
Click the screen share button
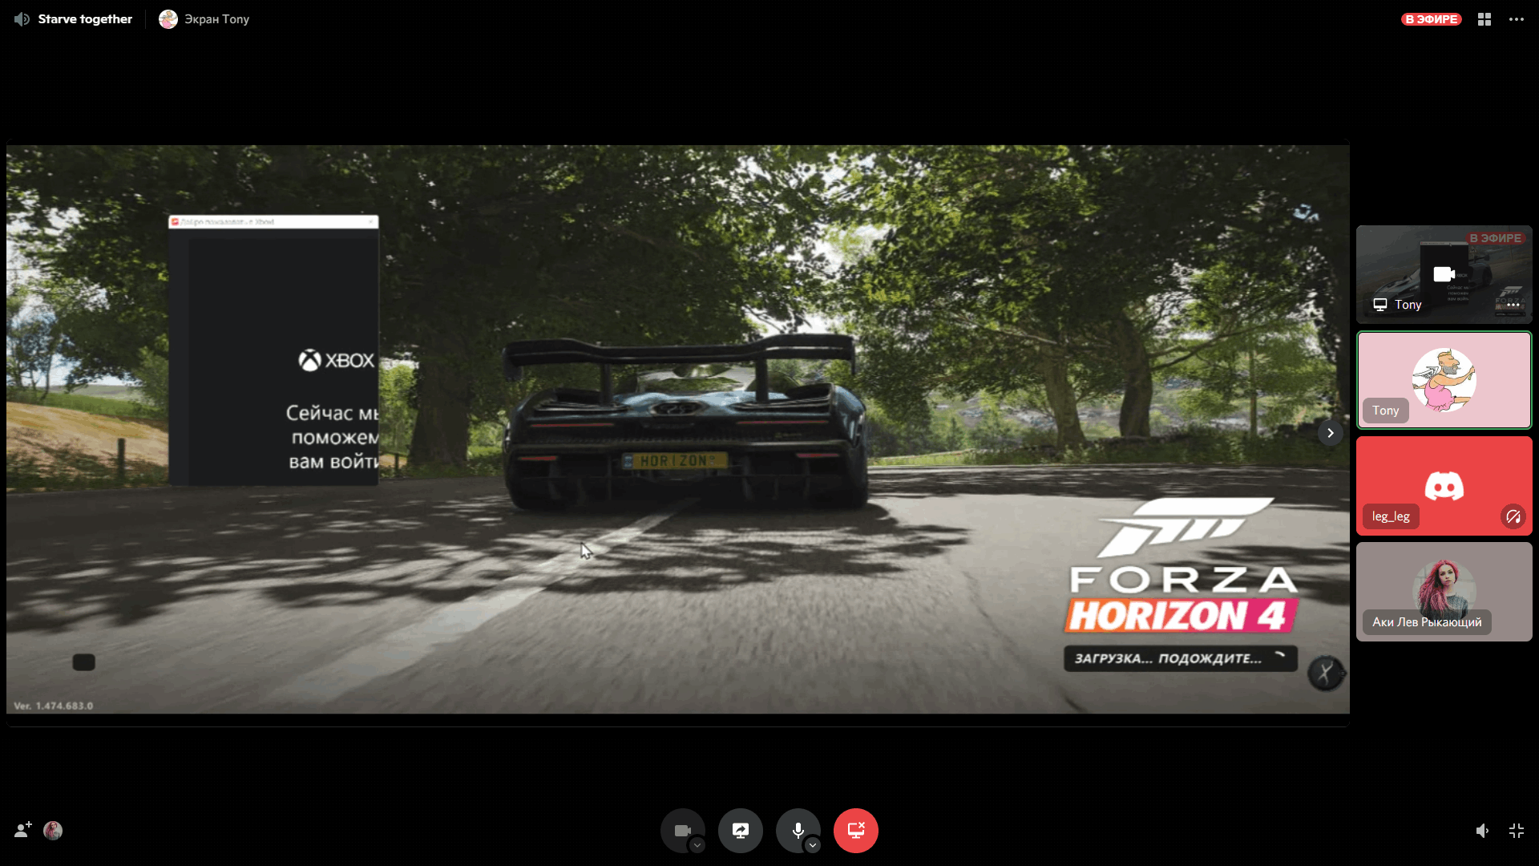coord(741,830)
